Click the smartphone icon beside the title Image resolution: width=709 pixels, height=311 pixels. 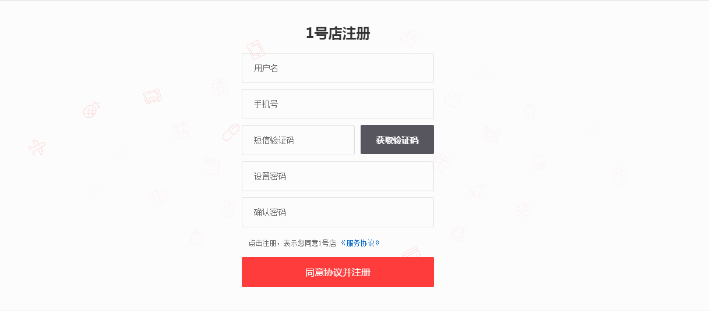(x=255, y=49)
